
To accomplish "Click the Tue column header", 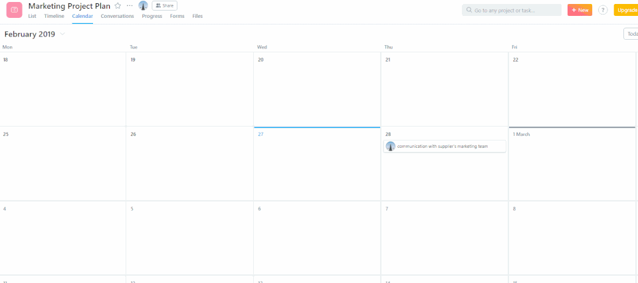I will pyautogui.click(x=134, y=47).
